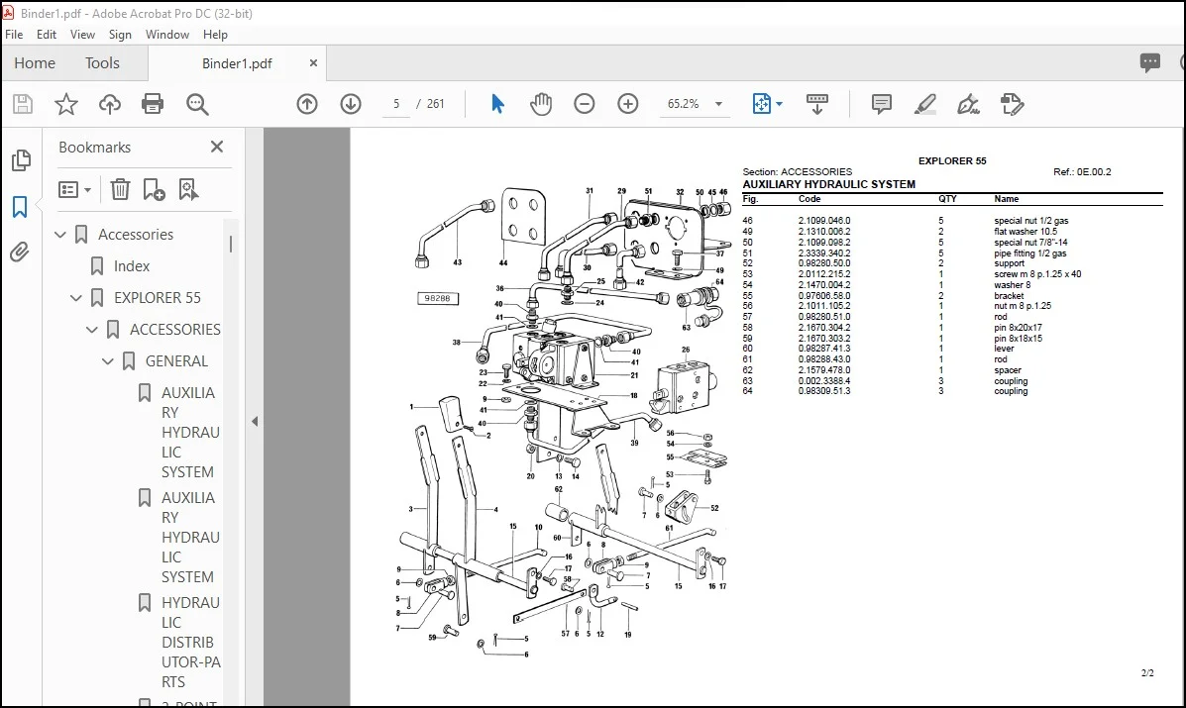Click the page number field
The image size is (1186, 708).
tap(396, 104)
